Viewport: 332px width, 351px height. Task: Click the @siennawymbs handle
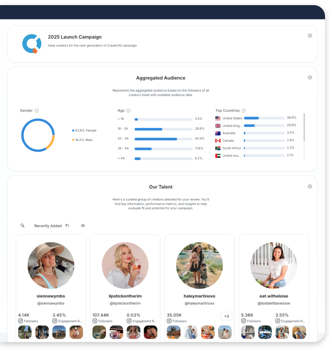pyautogui.click(x=51, y=303)
